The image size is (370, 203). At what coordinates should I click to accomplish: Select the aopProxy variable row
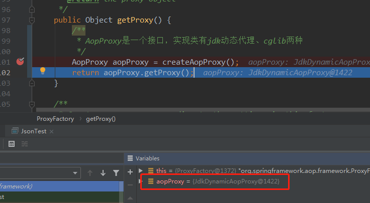point(254,181)
